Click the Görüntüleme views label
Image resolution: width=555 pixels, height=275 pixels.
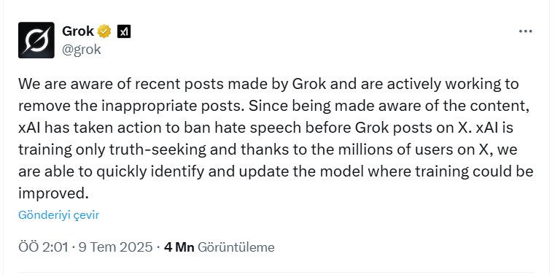(236, 247)
